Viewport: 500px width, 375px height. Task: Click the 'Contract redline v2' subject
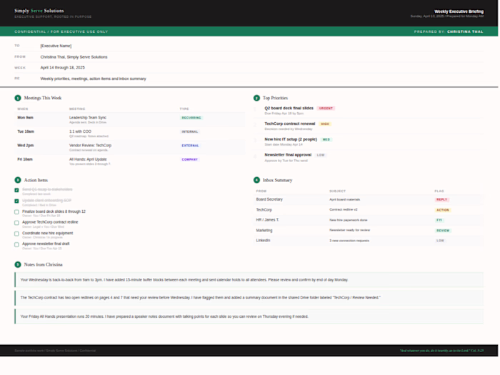pyautogui.click(x=344, y=210)
